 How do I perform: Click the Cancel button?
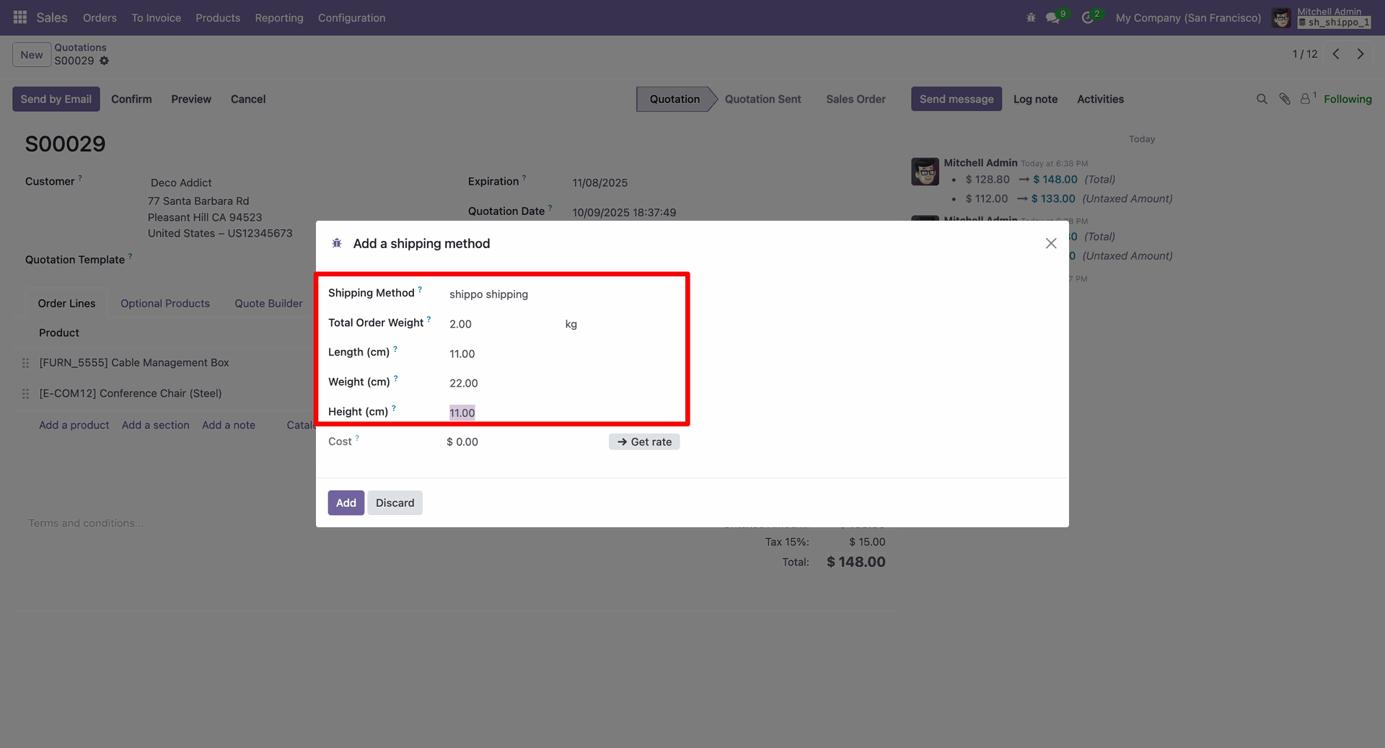[x=248, y=99]
